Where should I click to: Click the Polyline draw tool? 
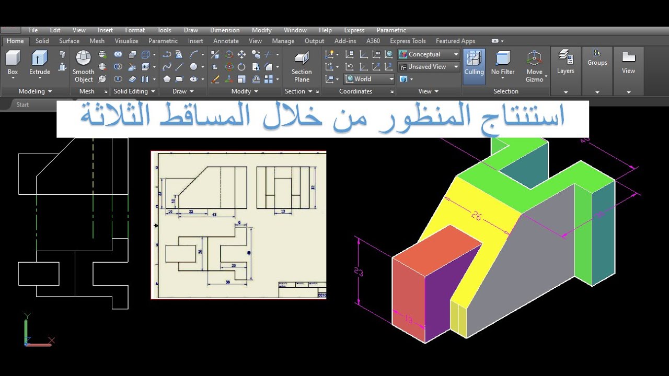click(167, 54)
